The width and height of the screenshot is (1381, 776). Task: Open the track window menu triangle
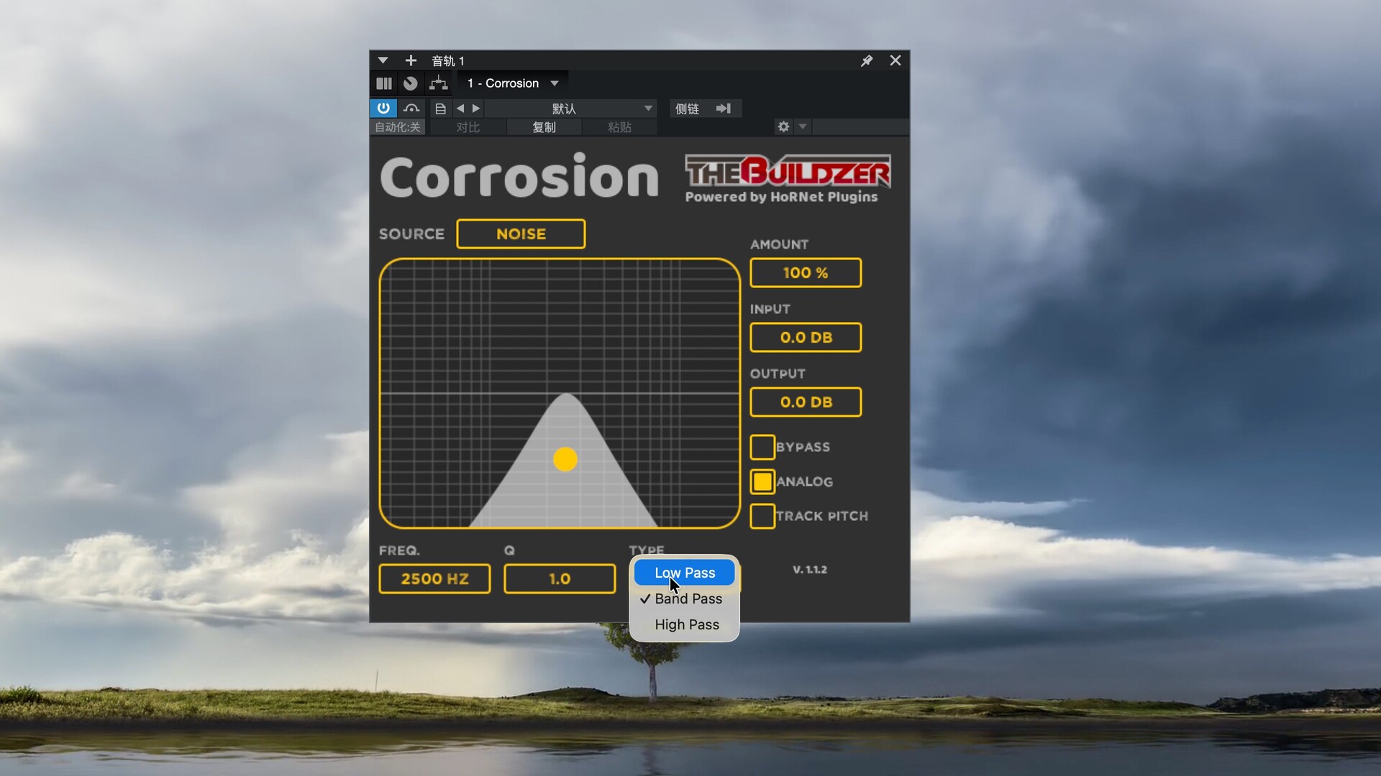click(x=383, y=61)
